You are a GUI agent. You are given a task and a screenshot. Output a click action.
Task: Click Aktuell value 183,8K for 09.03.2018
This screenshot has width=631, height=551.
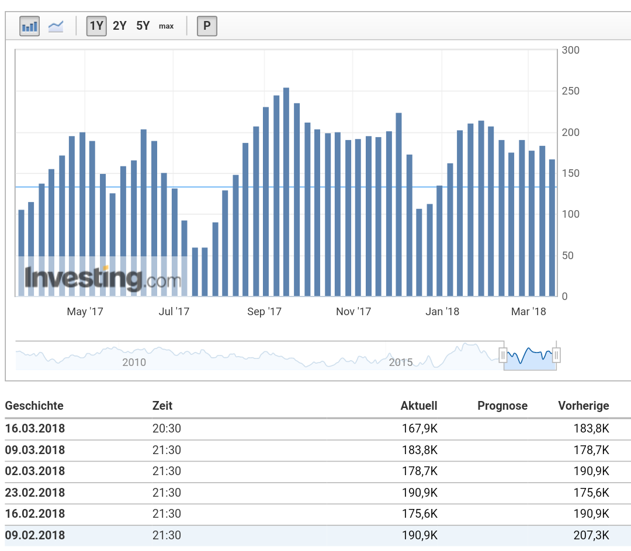pyautogui.click(x=419, y=449)
